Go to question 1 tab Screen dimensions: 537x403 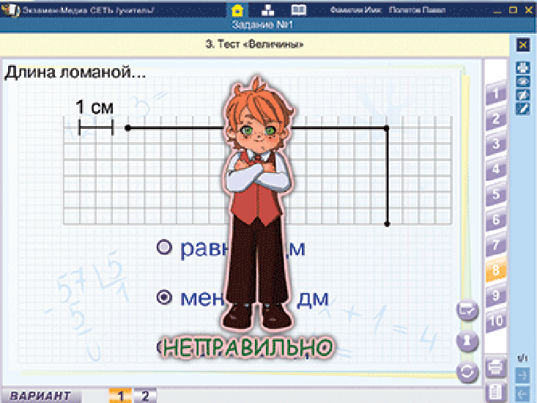coord(496,94)
